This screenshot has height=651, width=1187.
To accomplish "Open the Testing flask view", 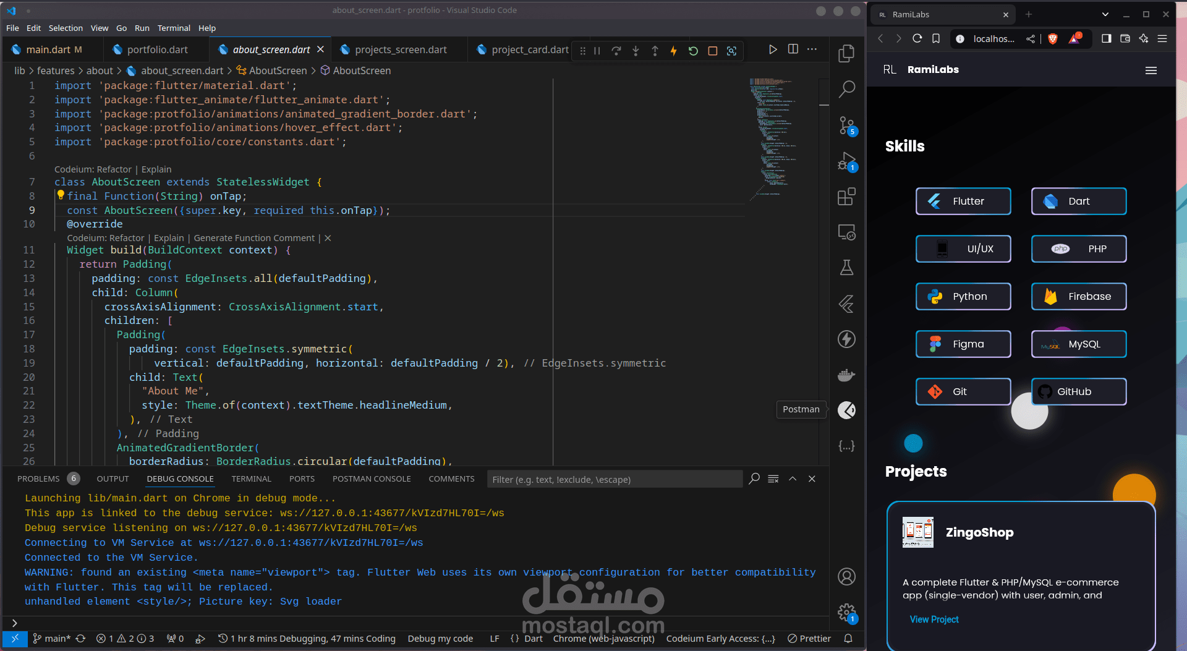I will pos(846,268).
